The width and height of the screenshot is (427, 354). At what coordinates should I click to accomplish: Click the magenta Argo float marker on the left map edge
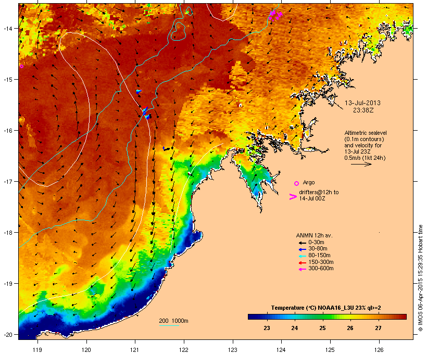pos(21,66)
